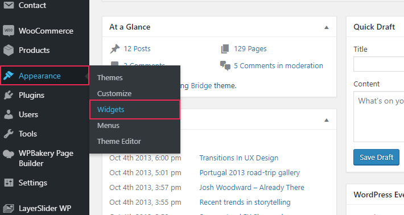Click the Save Draft button
404x215 pixels.
[x=376, y=157]
